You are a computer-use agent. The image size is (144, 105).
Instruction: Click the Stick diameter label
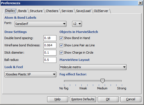pyautogui.click(x=14, y=52)
